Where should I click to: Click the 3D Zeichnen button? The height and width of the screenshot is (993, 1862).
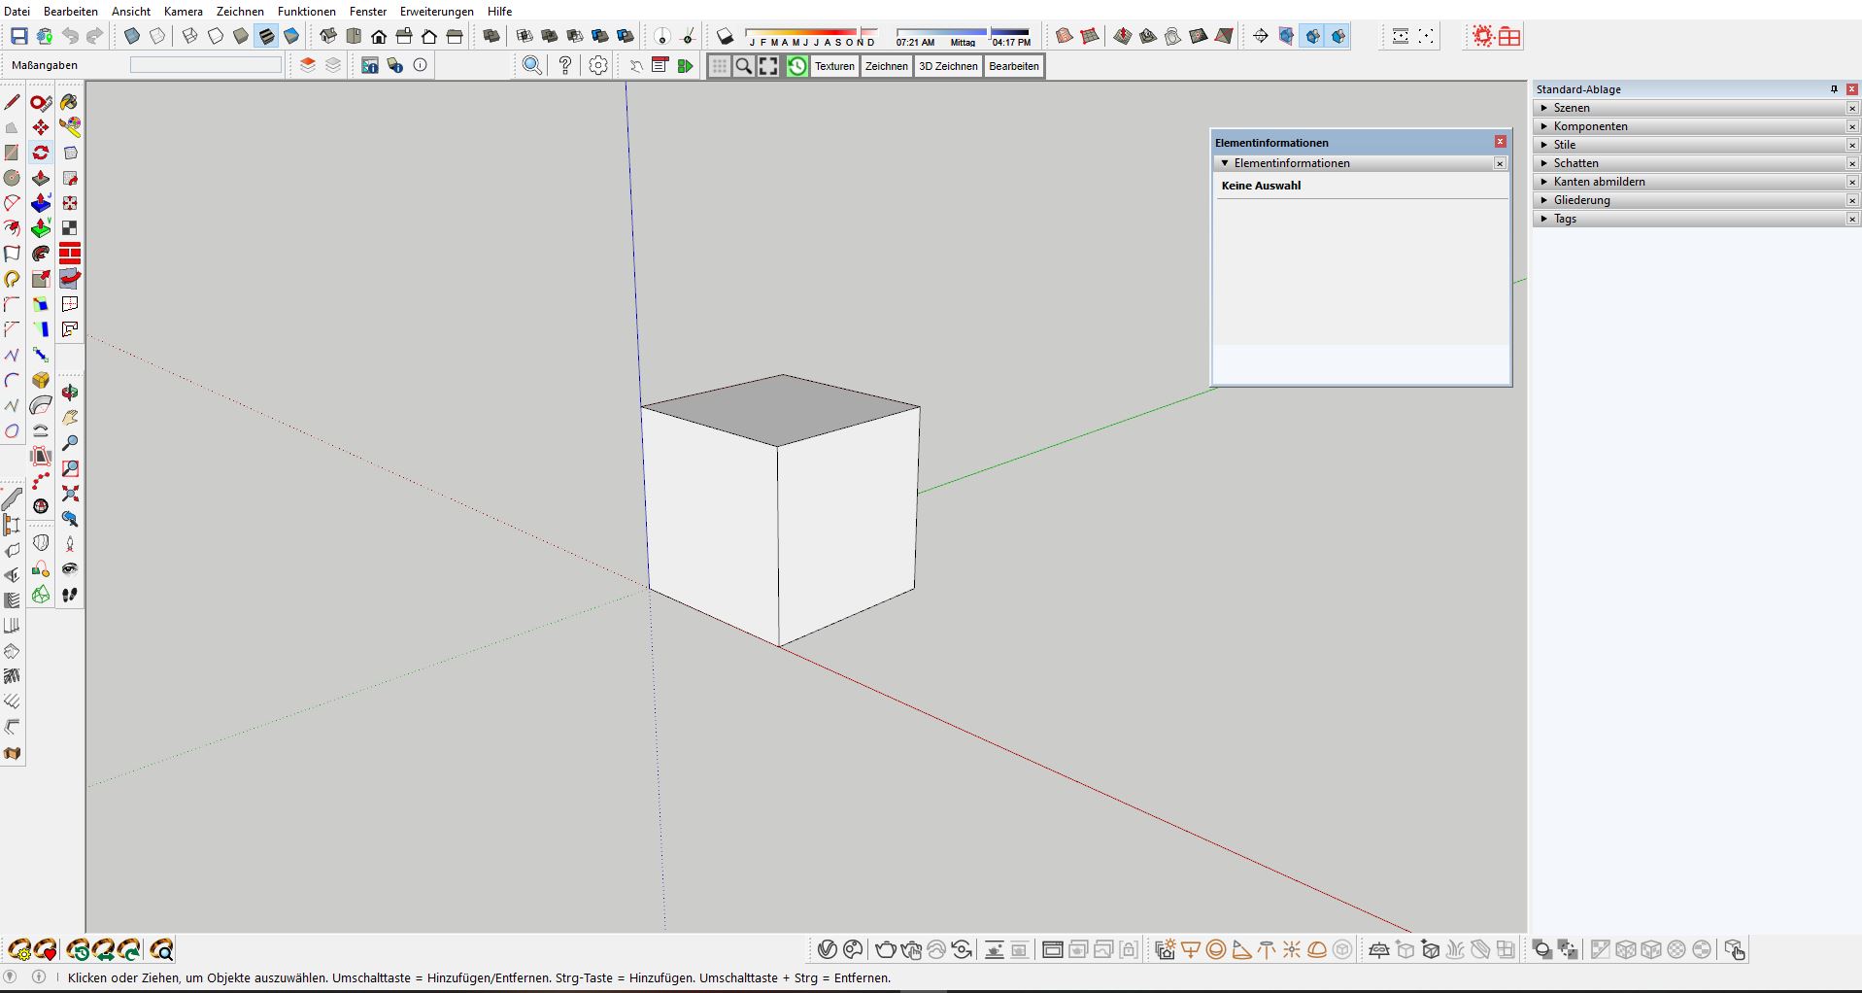tap(948, 66)
